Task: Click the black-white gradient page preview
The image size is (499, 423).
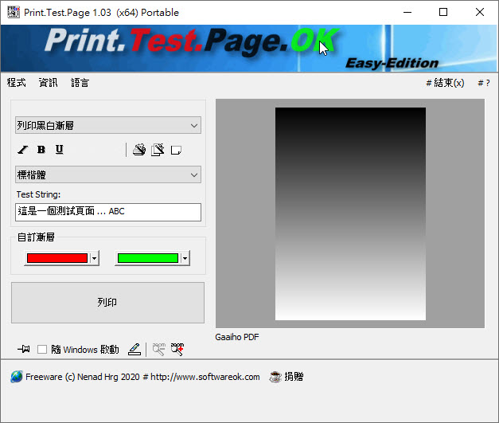Action: 350,213
